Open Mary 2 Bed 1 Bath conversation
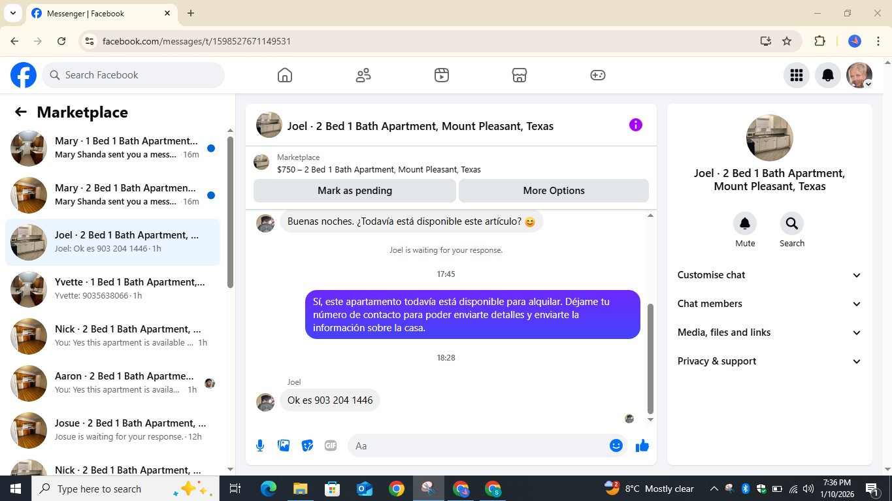892x501 pixels. coord(112,195)
